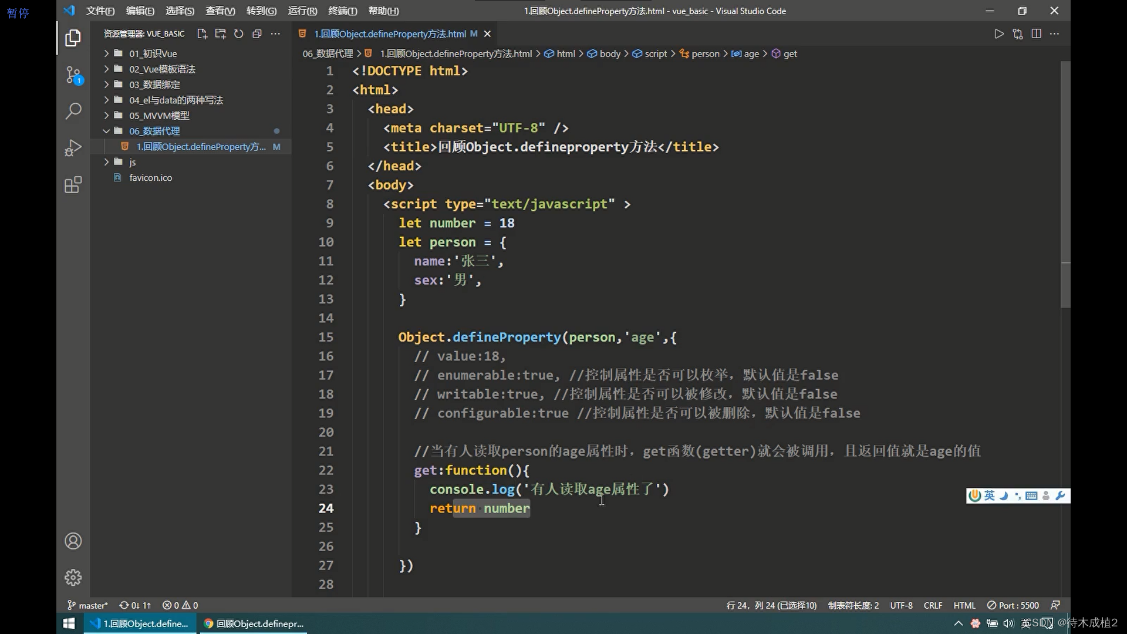This screenshot has height=634, width=1127.
Task: Run the code with play icon
Action: pos(999,34)
